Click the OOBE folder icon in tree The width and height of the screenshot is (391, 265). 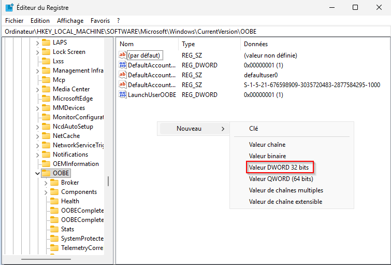[46, 173]
